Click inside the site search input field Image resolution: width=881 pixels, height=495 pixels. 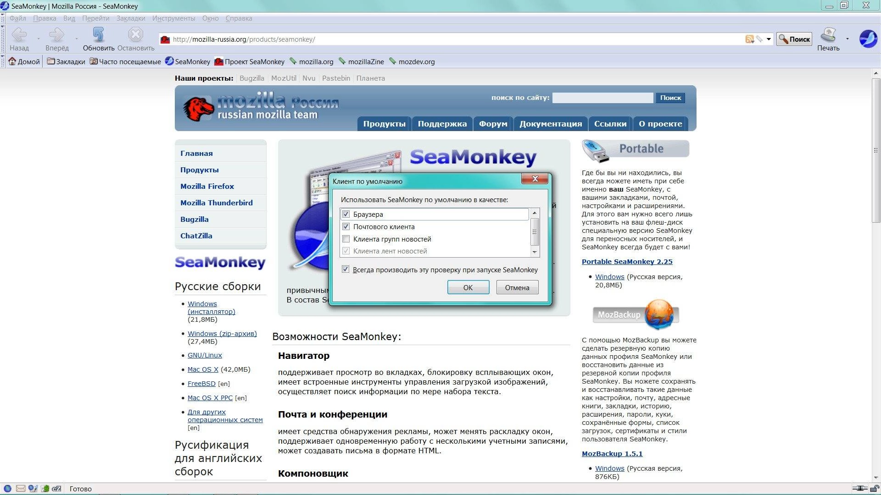[x=602, y=98]
